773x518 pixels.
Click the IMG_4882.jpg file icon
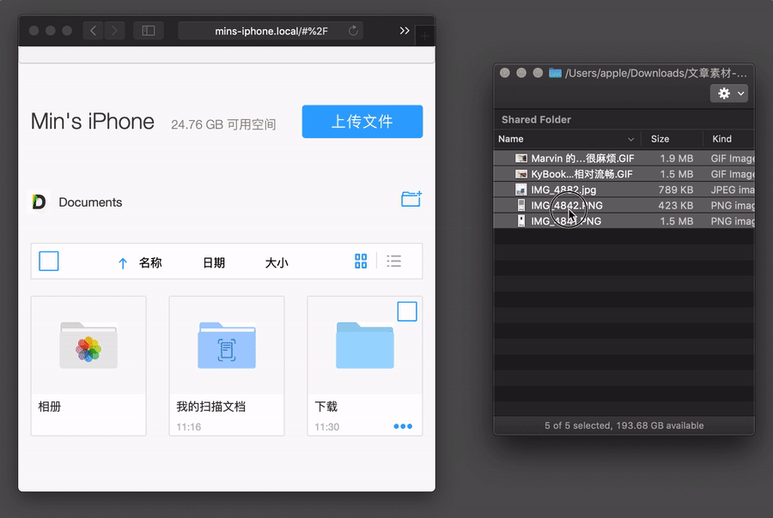(521, 190)
